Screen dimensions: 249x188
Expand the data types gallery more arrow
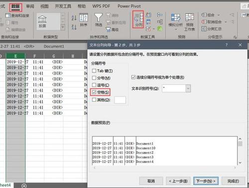[63, 27]
